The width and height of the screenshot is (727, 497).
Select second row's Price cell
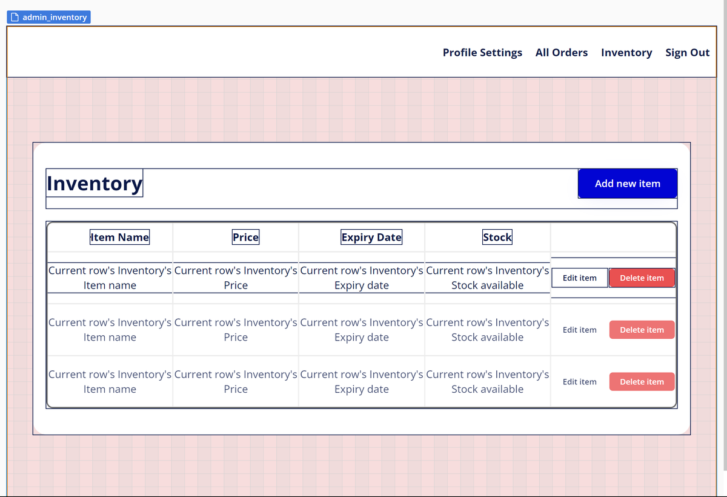click(236, 330)
